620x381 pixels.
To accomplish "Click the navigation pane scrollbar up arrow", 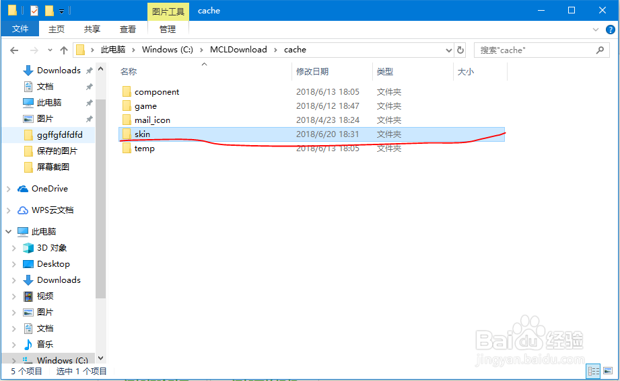I will tap(101, 69).
